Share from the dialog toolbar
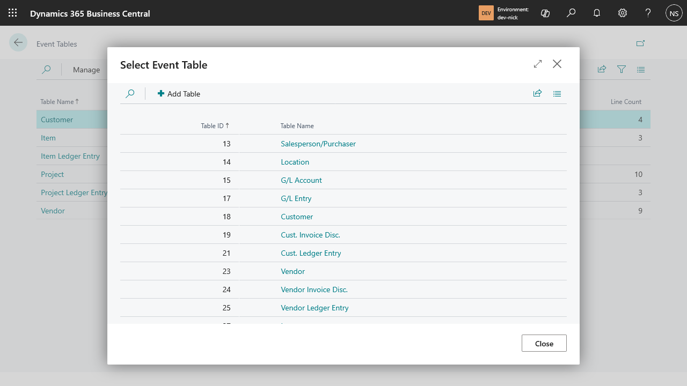This screenshot has height=386, width=687. 537,93
